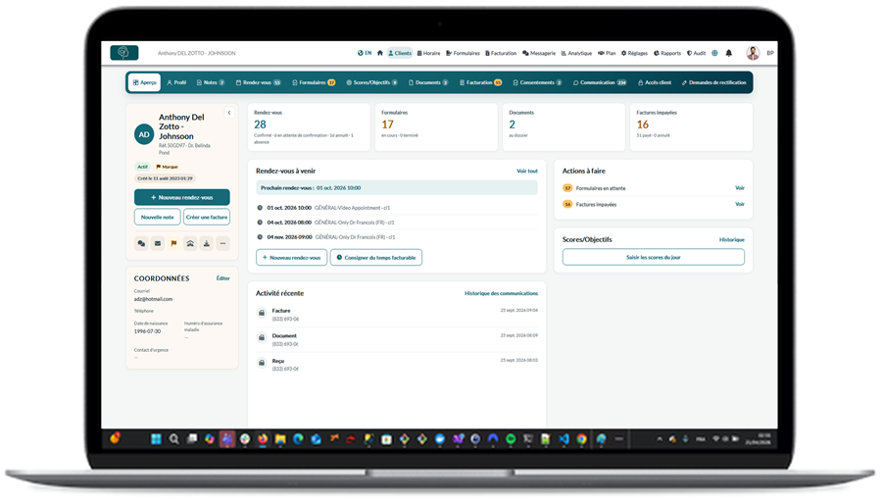Open the Documents summary card showing 2

pos(563,126)
